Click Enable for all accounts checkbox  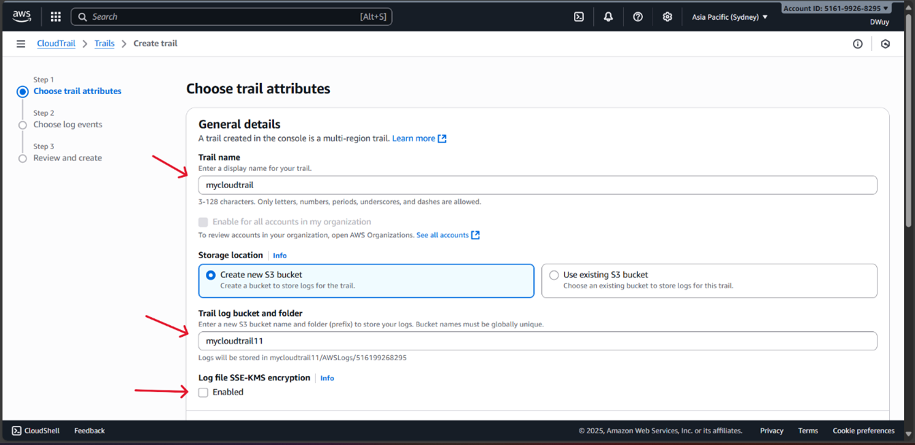pyautogui.click(x=203, y=222)
